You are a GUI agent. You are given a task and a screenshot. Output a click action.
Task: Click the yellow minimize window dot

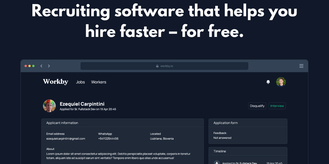29,66
